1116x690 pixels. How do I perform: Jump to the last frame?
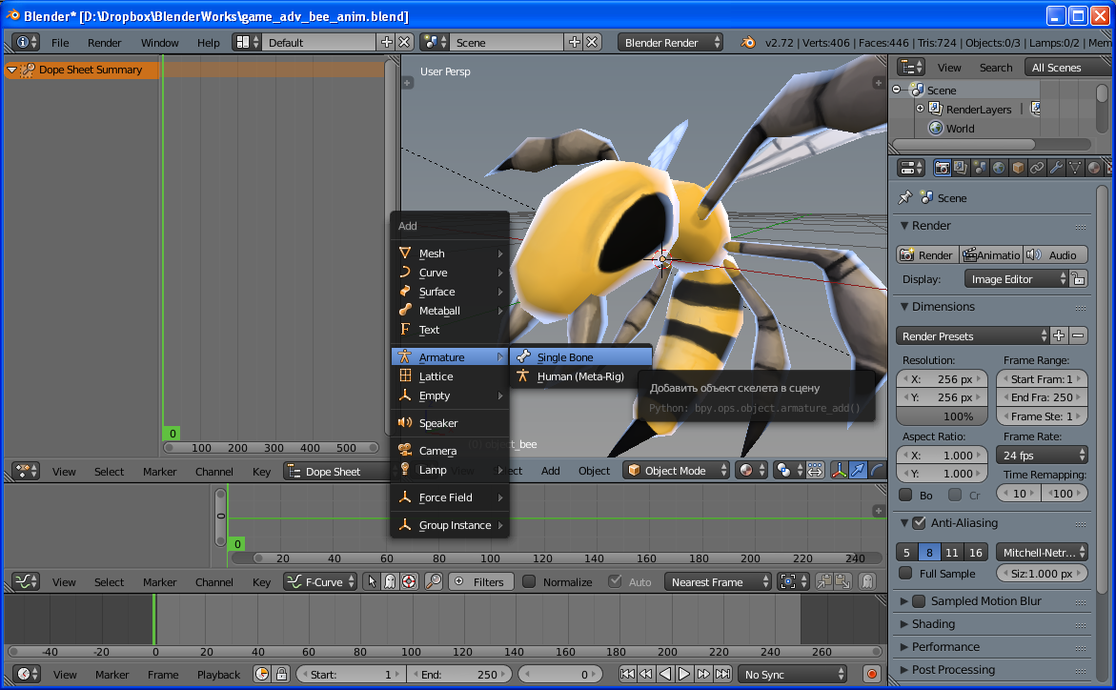pyautogui.click(x=722, y=674)
